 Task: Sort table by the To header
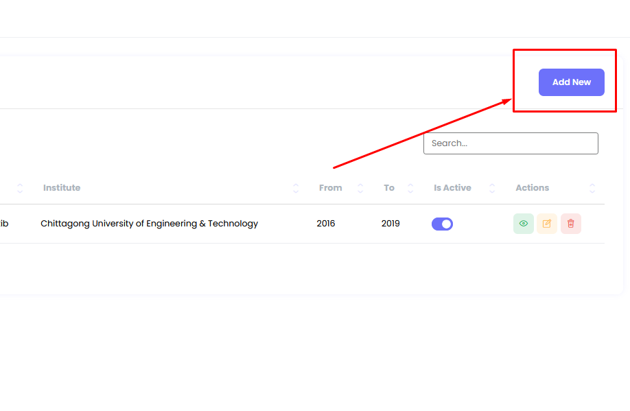389,188
